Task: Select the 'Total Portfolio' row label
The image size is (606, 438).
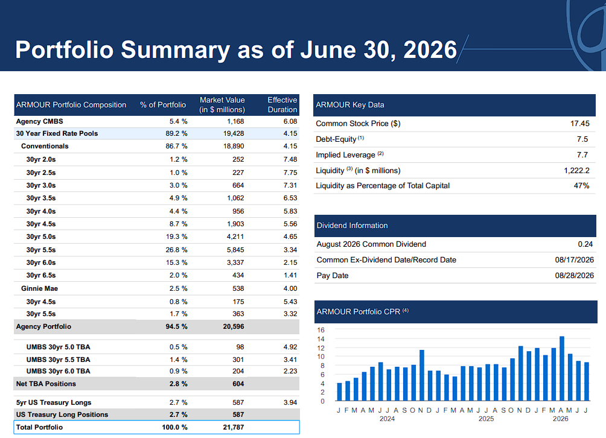Action: pyautogui.click(x=39, y=427)
